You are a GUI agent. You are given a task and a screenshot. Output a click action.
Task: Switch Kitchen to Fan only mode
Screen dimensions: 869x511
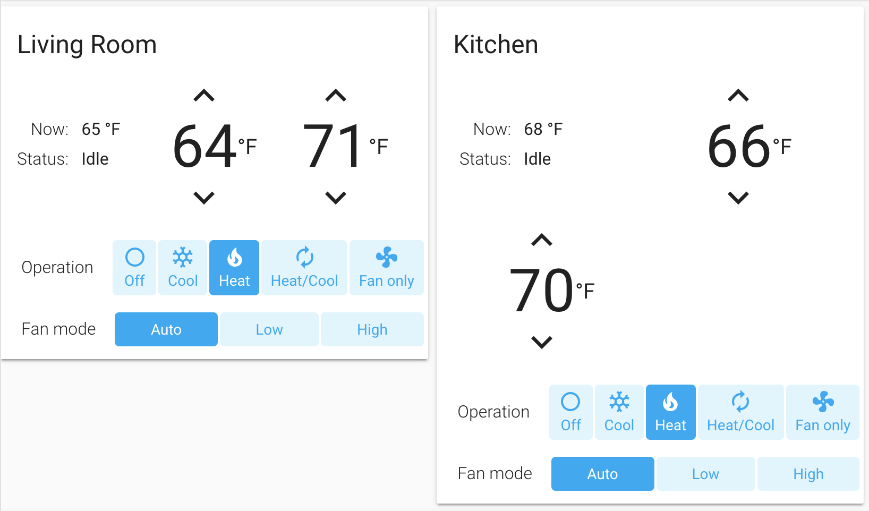pyautogui.click(x=823, y=412)
